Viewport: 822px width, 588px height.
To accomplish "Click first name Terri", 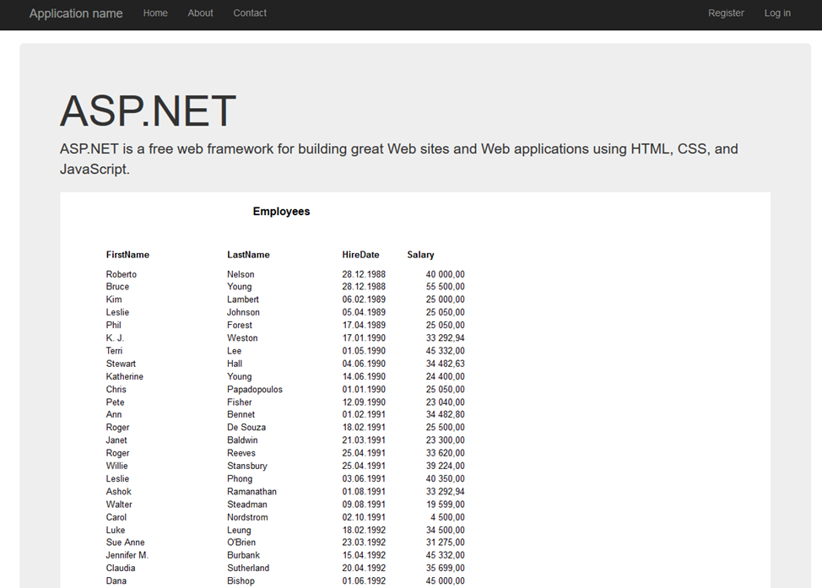I will [x=114, y=351].
